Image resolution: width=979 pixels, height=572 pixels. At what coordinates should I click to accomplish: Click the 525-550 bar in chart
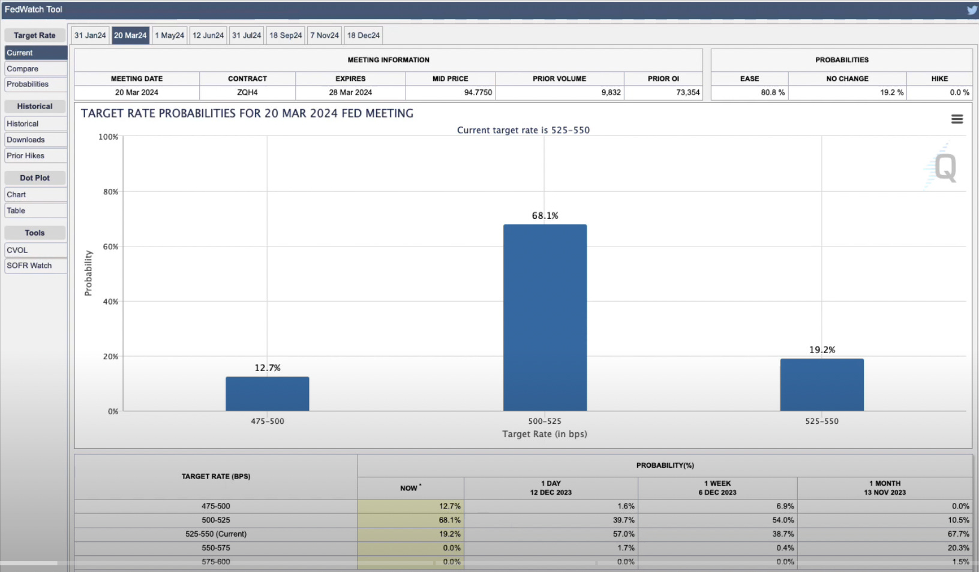822,385
